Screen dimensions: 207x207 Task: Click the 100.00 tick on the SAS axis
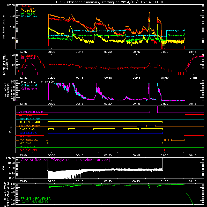coord(10,158)
